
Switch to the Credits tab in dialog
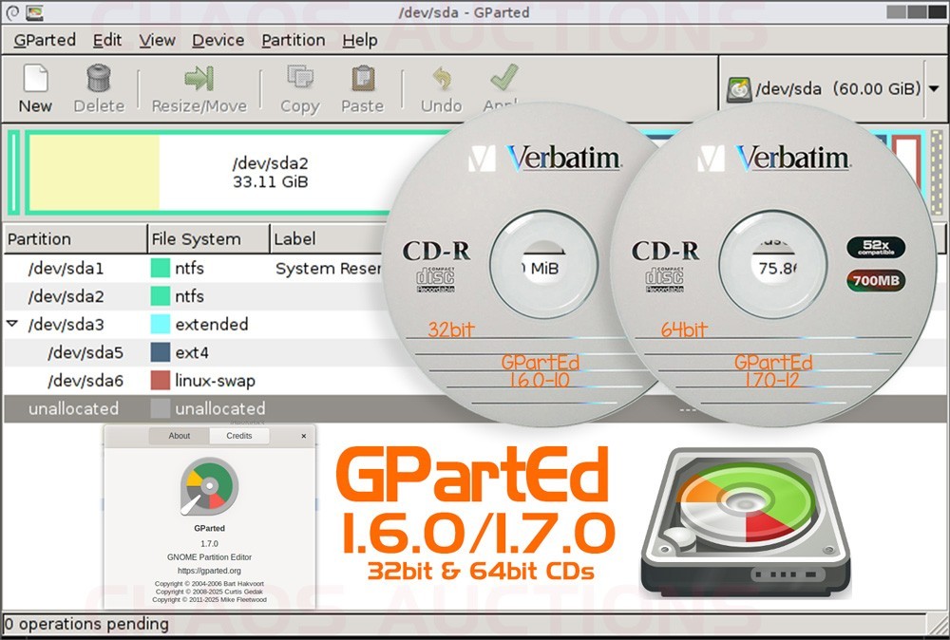click(x=239, y=436)
